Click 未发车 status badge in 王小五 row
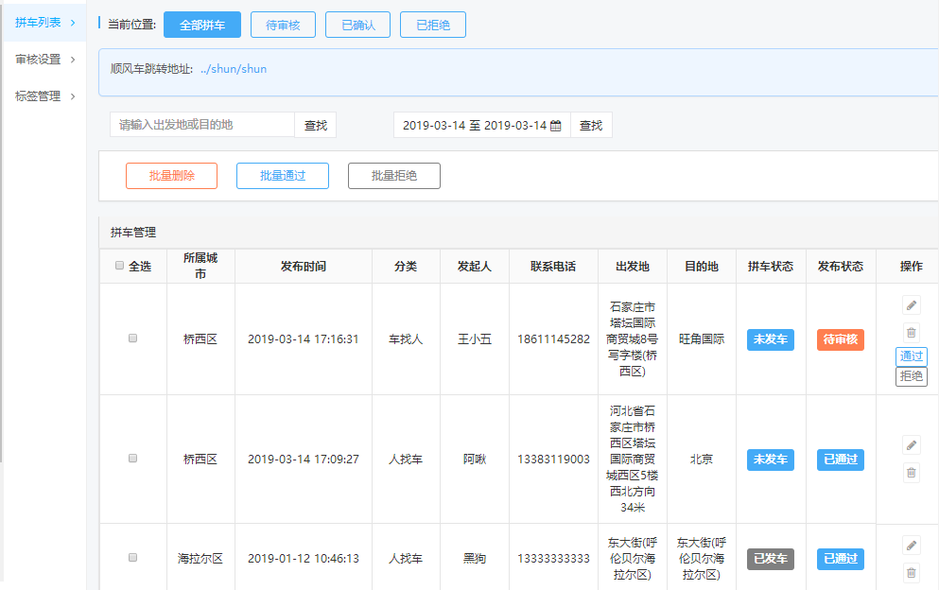This screenshot has width=939, height=590. coord(770,339)
